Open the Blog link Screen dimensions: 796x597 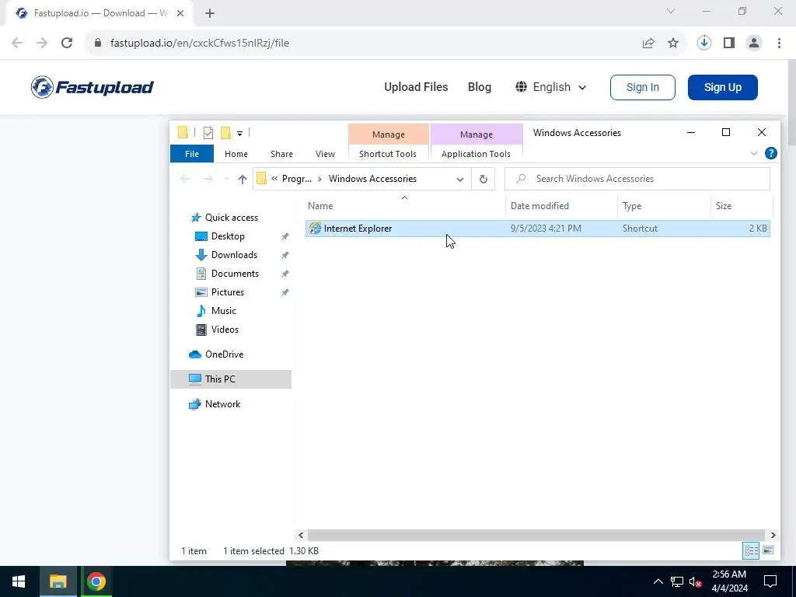tap(479, 87)
